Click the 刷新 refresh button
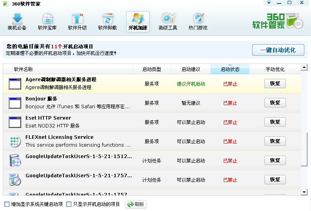The height and width of the screenshot is (211, 311). point(136,204)
